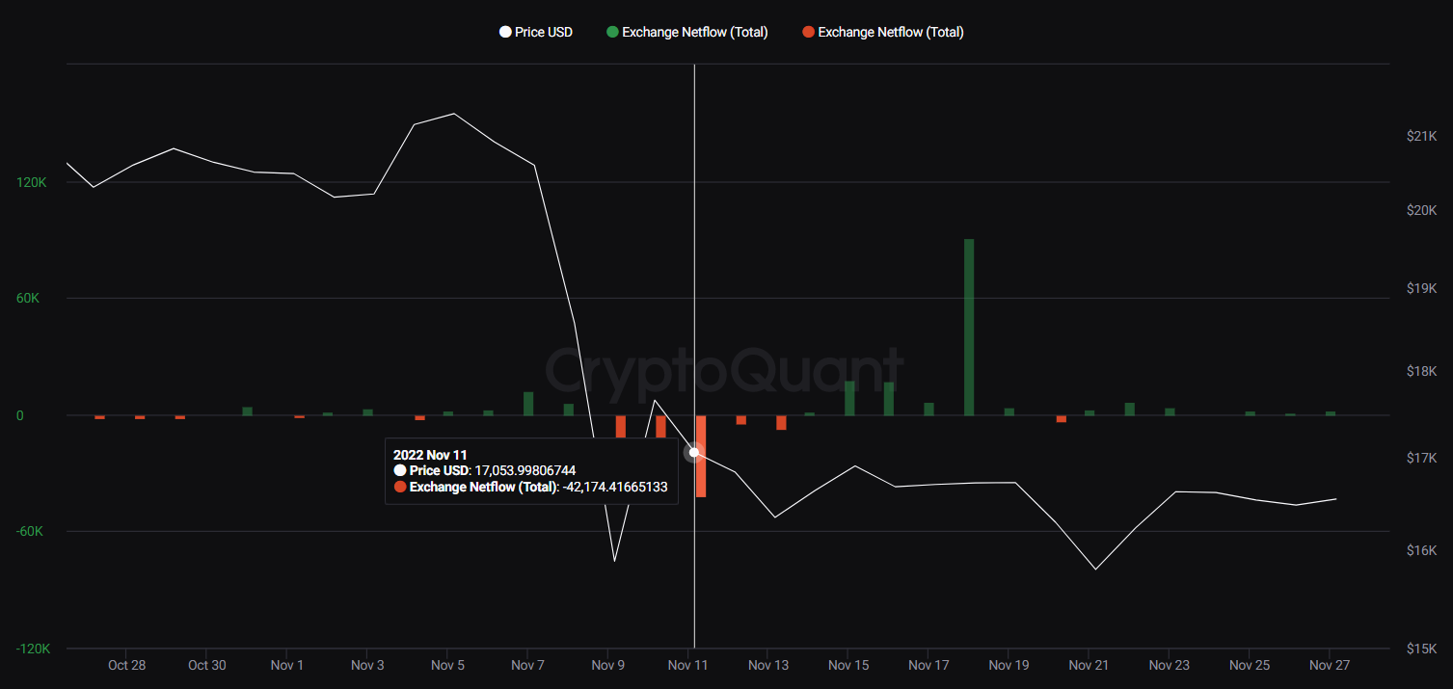Click tooltip value -42,174.41665133
The height and width of the screenshot is (689, 1453).
(x=615, y=487)
